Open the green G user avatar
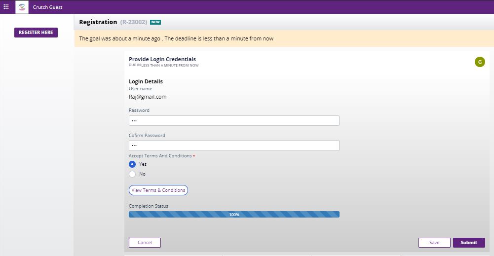 (480, 62)
